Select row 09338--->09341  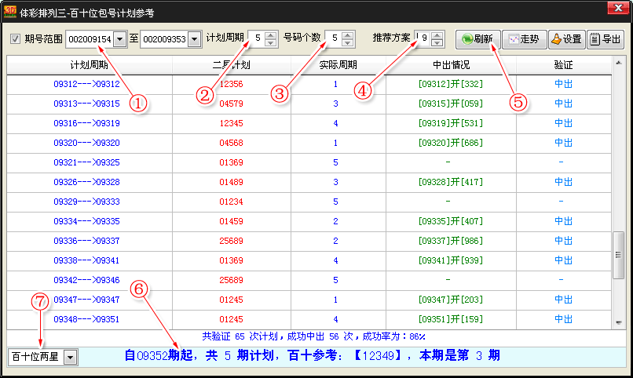pyautogui.click(x=309, y=260)
